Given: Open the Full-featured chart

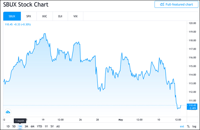Looking at the screenshot, I should tap(176, 4).
